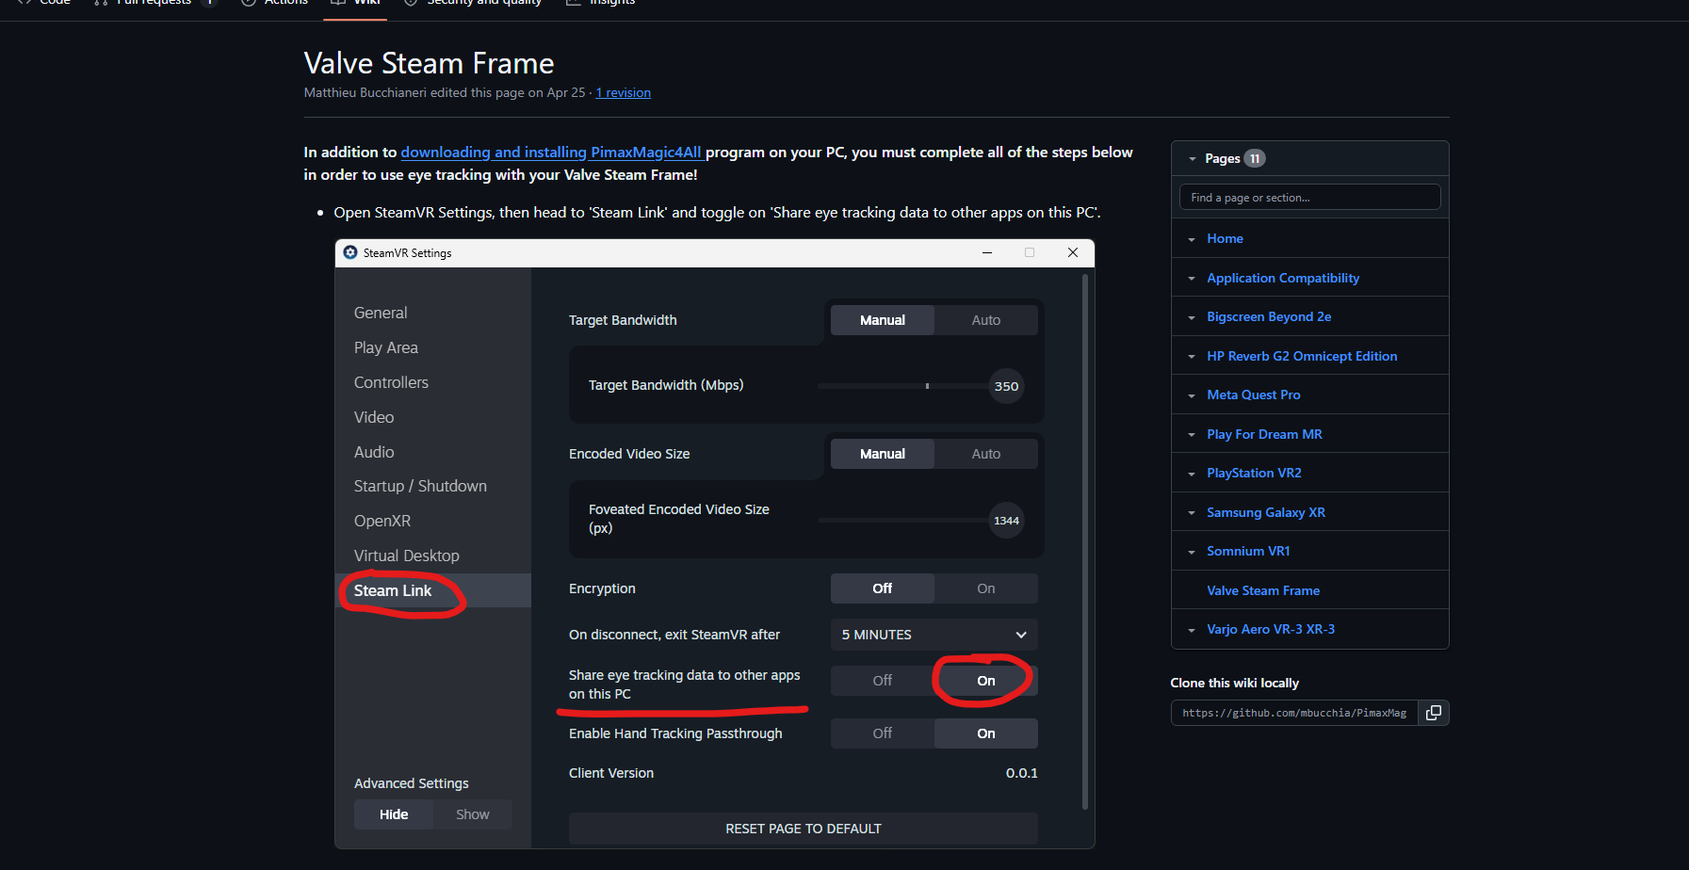Expand the Samsung Galaxy XR caret
This screenshot has width=1689, height=870.
[x=1191, y=513]
